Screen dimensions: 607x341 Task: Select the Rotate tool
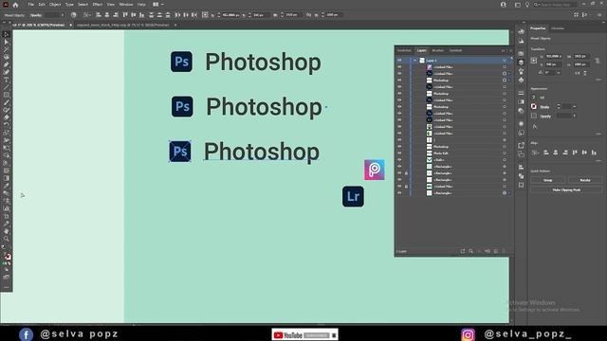click(x=7, y=125)
